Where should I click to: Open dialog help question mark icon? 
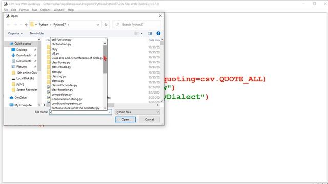coord(158,33)
